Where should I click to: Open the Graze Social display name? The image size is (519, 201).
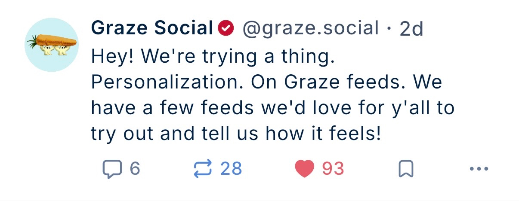tap(152, 29)
